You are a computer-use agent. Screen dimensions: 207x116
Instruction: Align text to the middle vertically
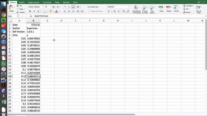coord(69,7)
